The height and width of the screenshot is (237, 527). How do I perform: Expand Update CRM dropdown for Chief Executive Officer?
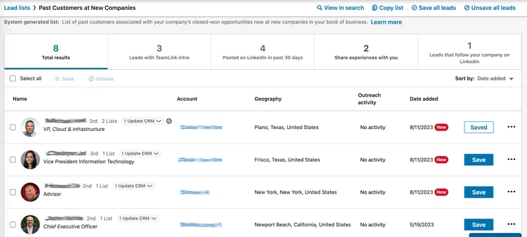click(x=138, y=218)
